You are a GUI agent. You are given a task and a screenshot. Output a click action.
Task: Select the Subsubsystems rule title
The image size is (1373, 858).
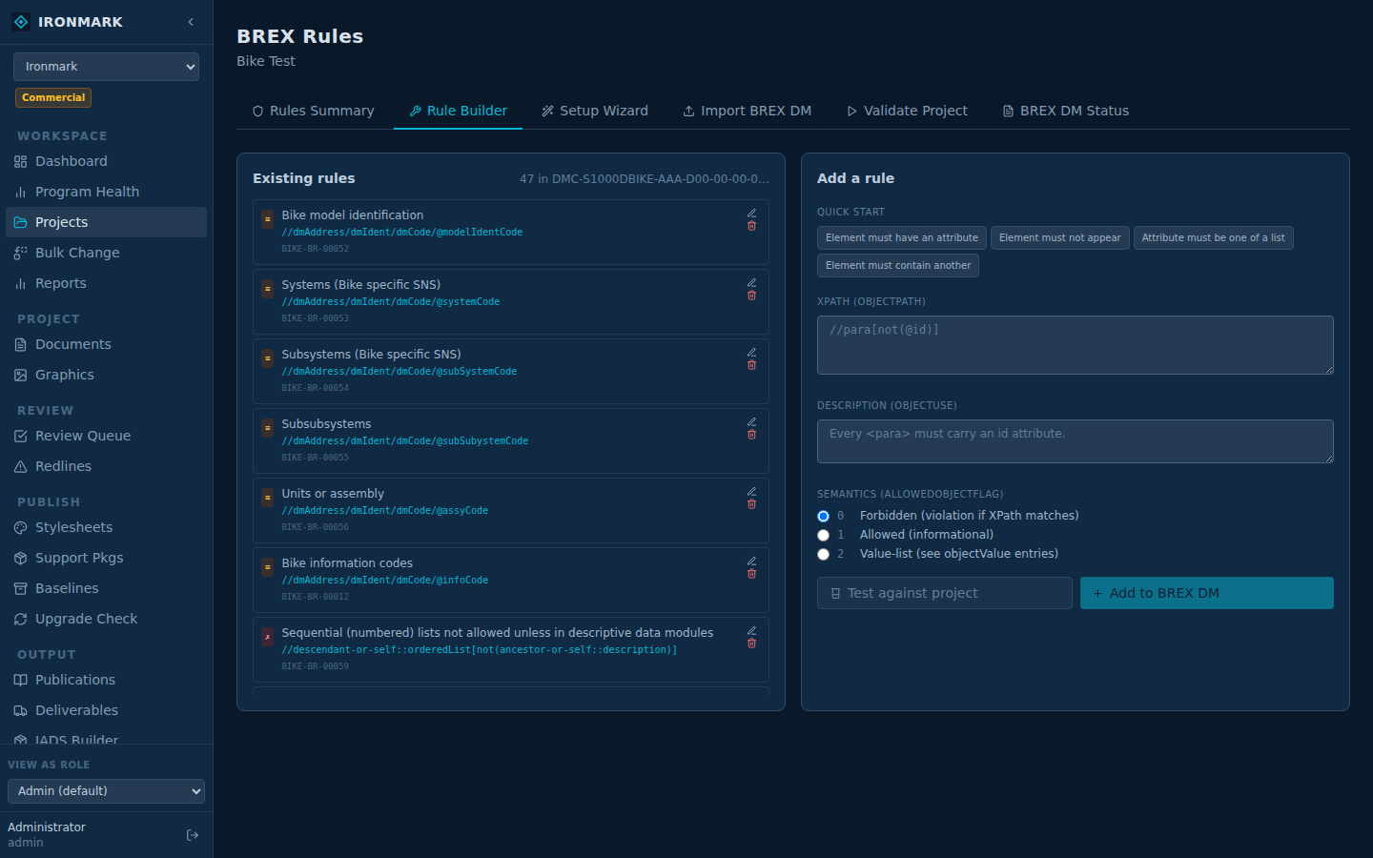coord(326,424)
